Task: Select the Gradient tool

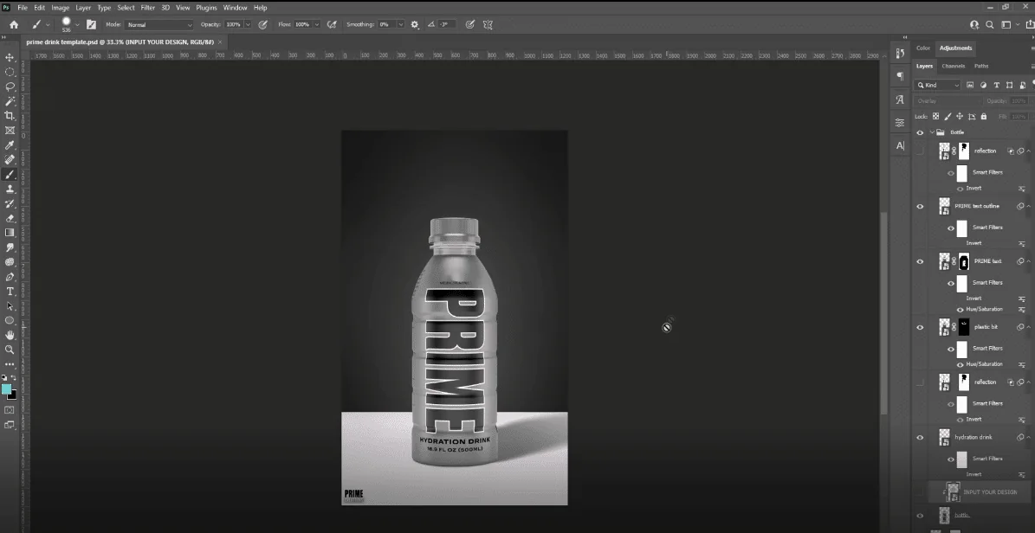Action: pyautogui.click(x=10, y=232)
